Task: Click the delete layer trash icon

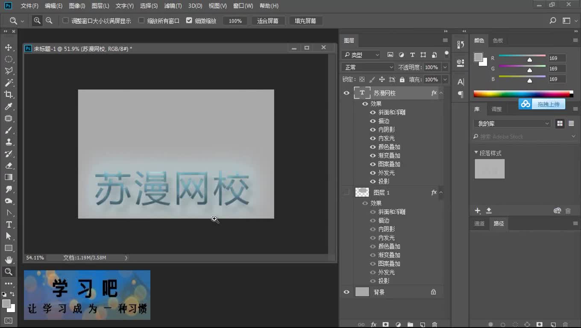Action: 435,325
